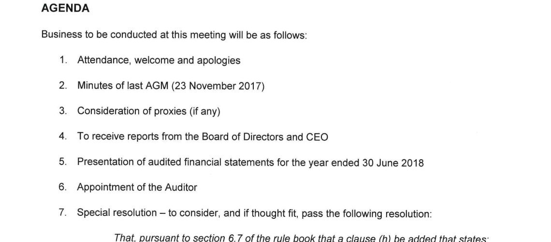Select the 'Attendance, welcome and apologies' item
This screenshot has height=242, width=551.
159,60
